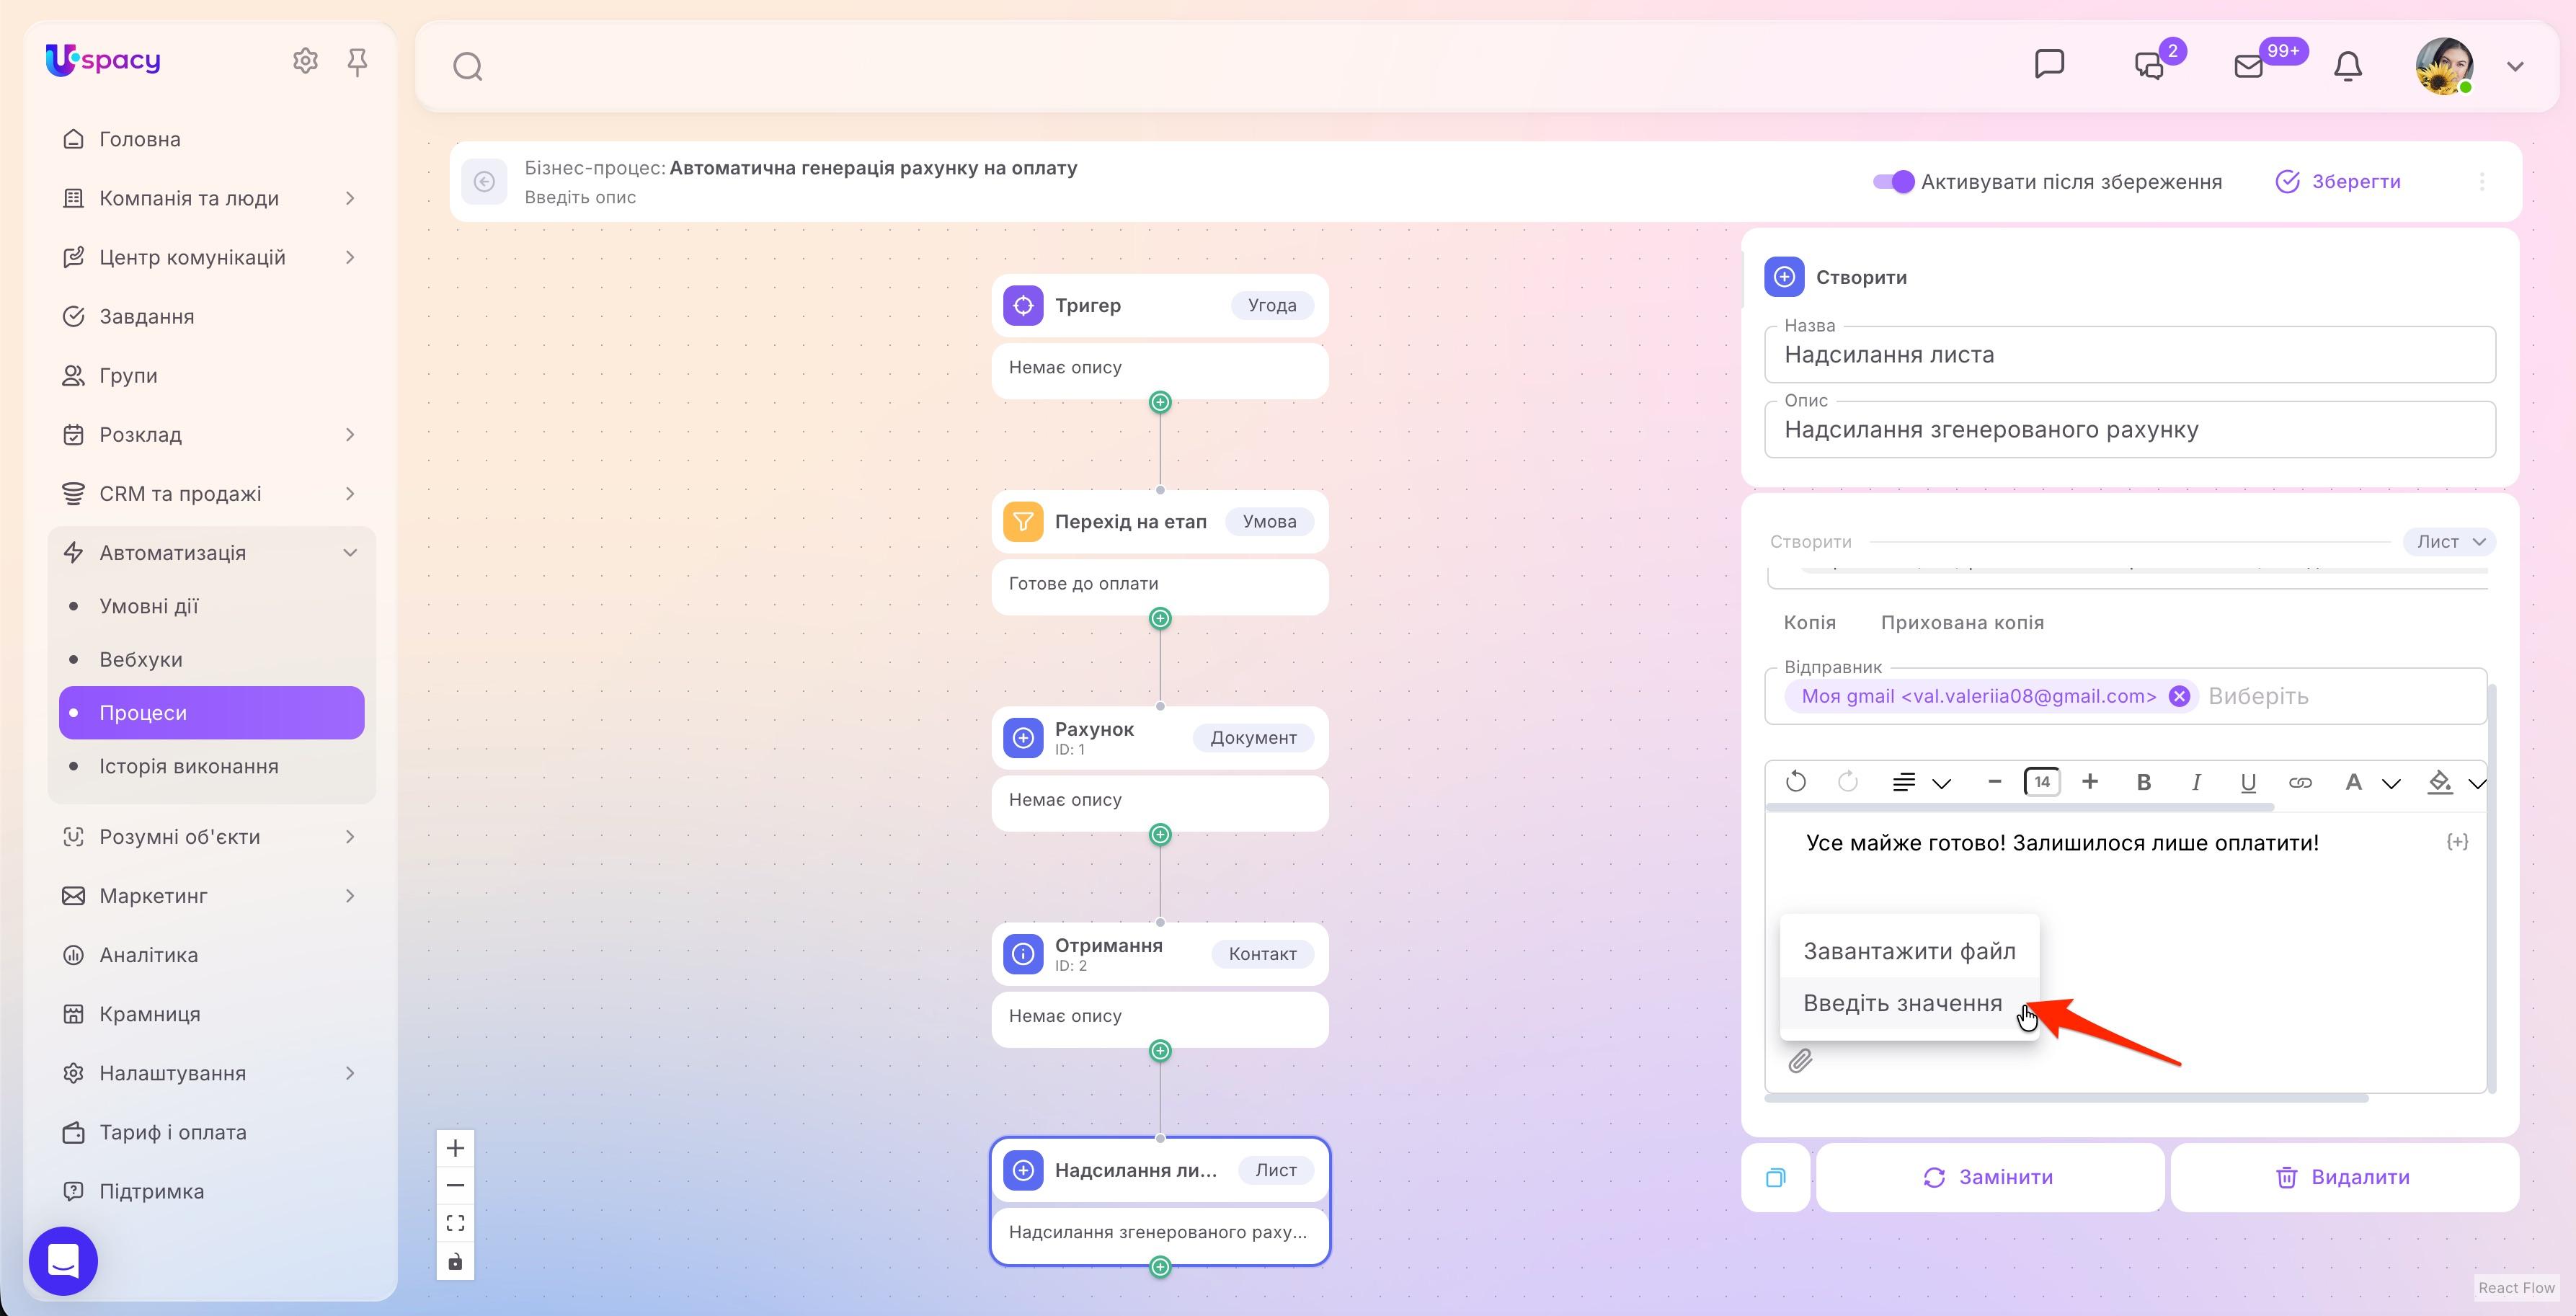Click the search magnifier icon
The width and height of the screenshot is (2576, 1316).
[x=467, y=67]
